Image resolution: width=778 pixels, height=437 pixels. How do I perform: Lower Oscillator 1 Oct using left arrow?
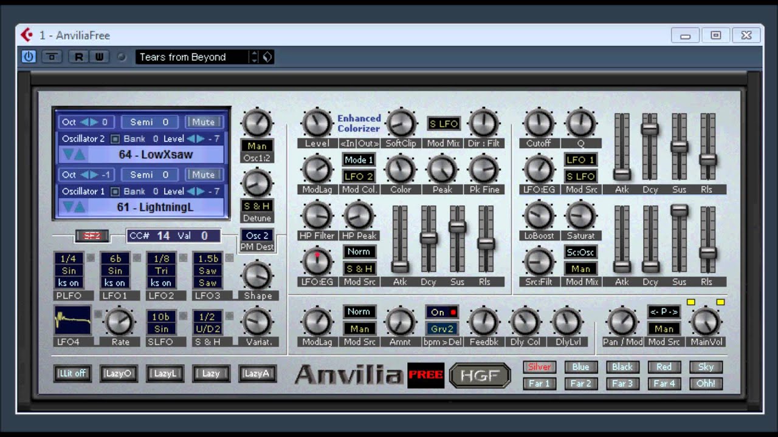coord(84,174)
